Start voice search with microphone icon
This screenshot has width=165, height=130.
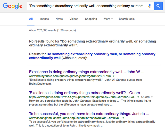tap(150, 6)
